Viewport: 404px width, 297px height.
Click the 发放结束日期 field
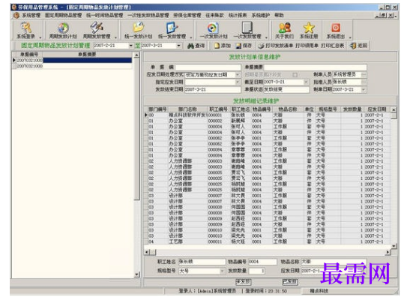[213, 89]
